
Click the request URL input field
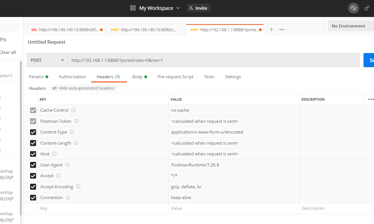(x=214, y=60)
